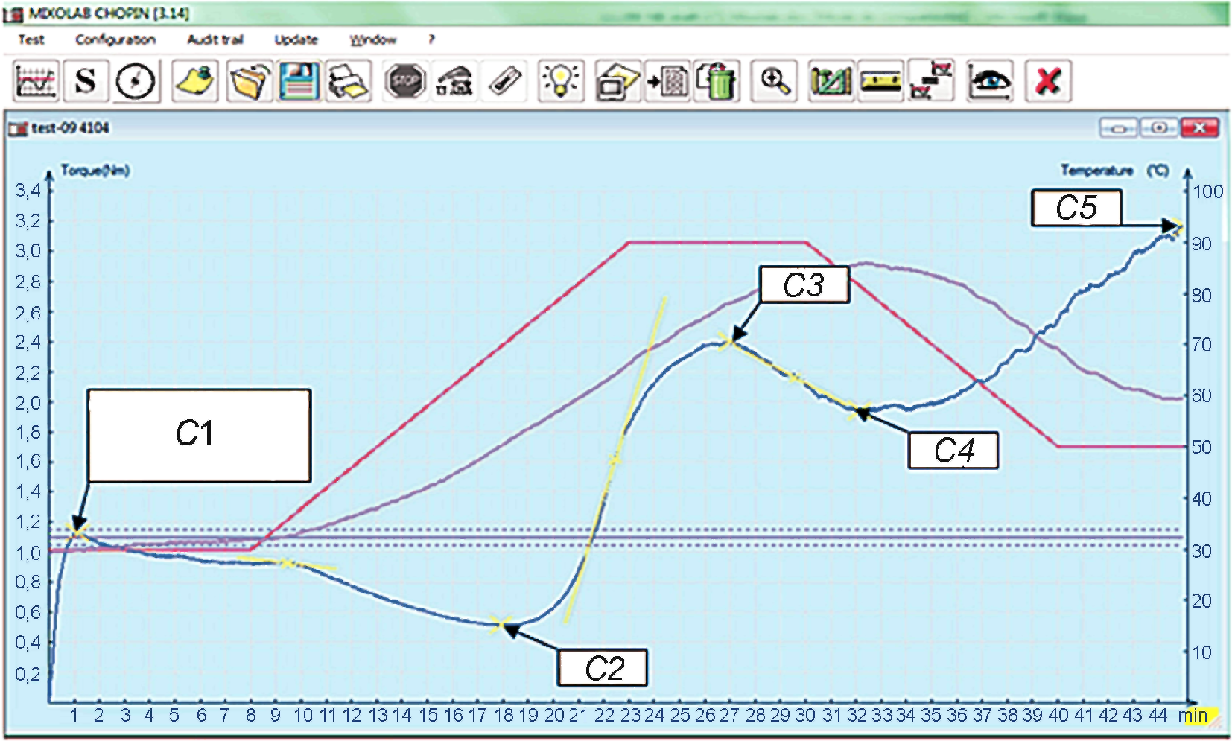This screenshot has height=741, width=1232.
Task: Click the magnifier zoom icon
Action: coord(774,81)
